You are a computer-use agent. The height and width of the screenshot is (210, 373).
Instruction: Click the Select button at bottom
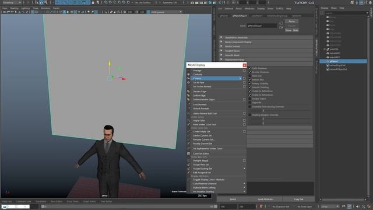pos(233,199)
